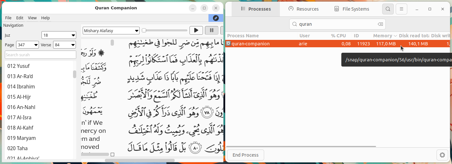
Task: Select the quran-companion process row
Action: (x=338, y=44)
